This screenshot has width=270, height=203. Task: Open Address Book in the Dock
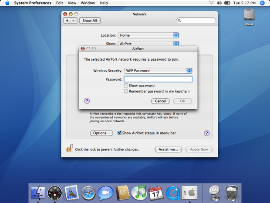click(122, 193)
